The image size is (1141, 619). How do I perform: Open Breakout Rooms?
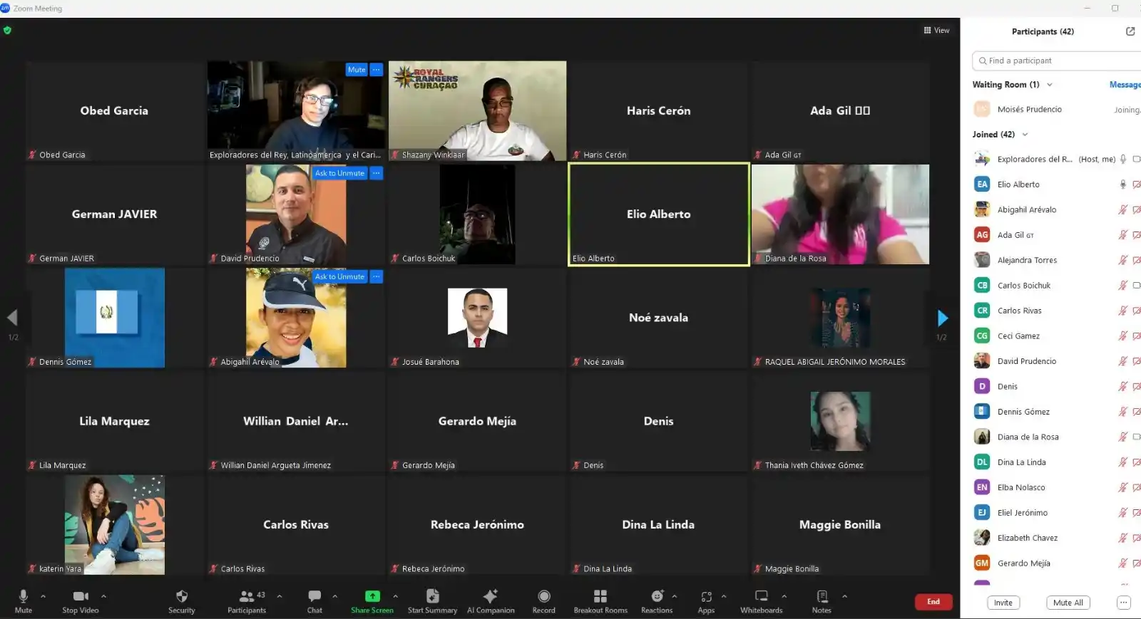click(x=600, y=597)
